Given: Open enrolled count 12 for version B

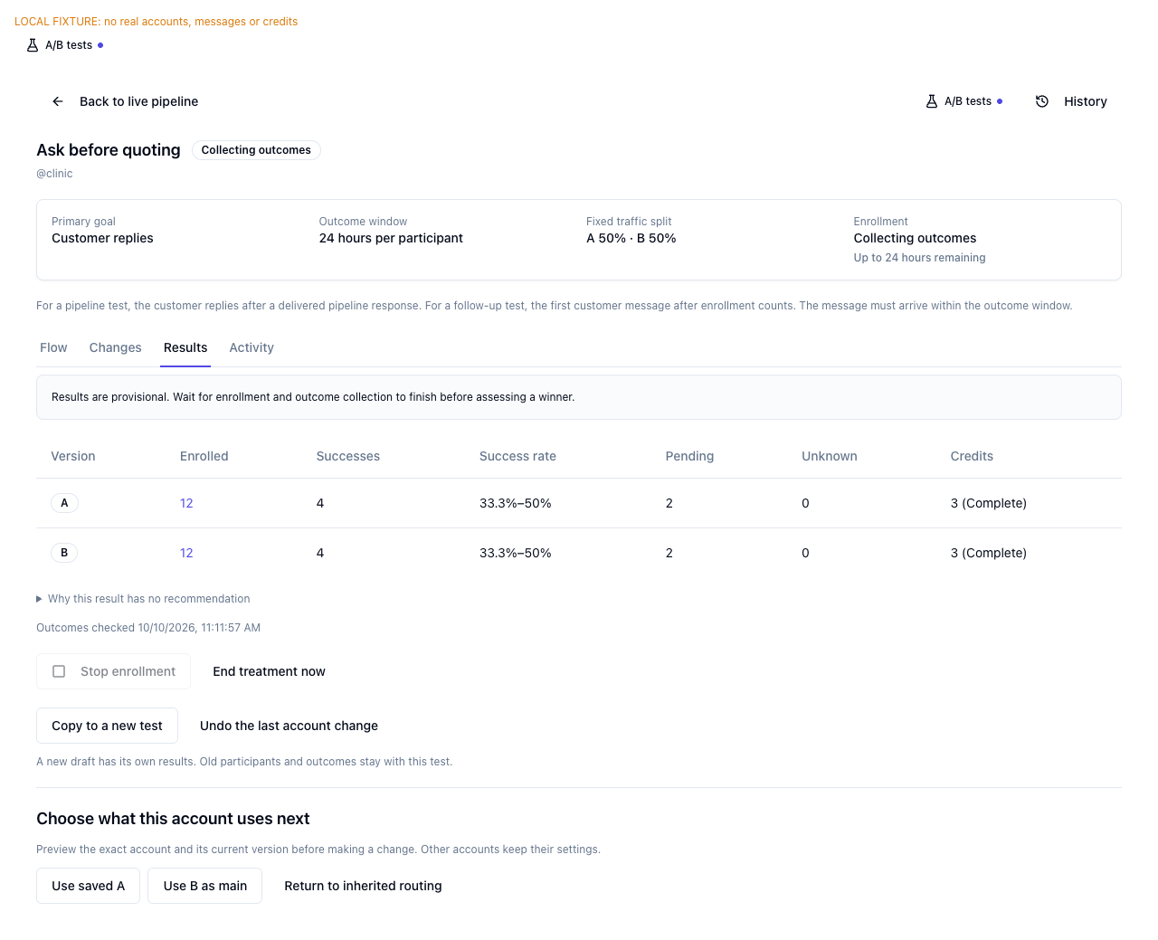Looking at the screenshot, I should [186, 553].
